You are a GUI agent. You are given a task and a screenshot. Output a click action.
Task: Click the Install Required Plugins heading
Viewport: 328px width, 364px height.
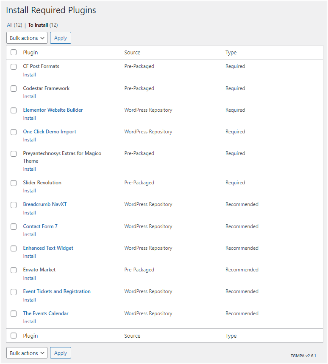coord(51,10)
